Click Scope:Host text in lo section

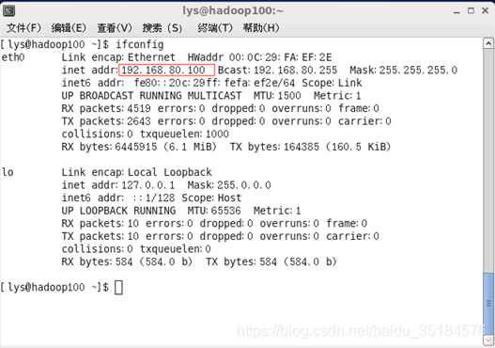click(211, 198)
